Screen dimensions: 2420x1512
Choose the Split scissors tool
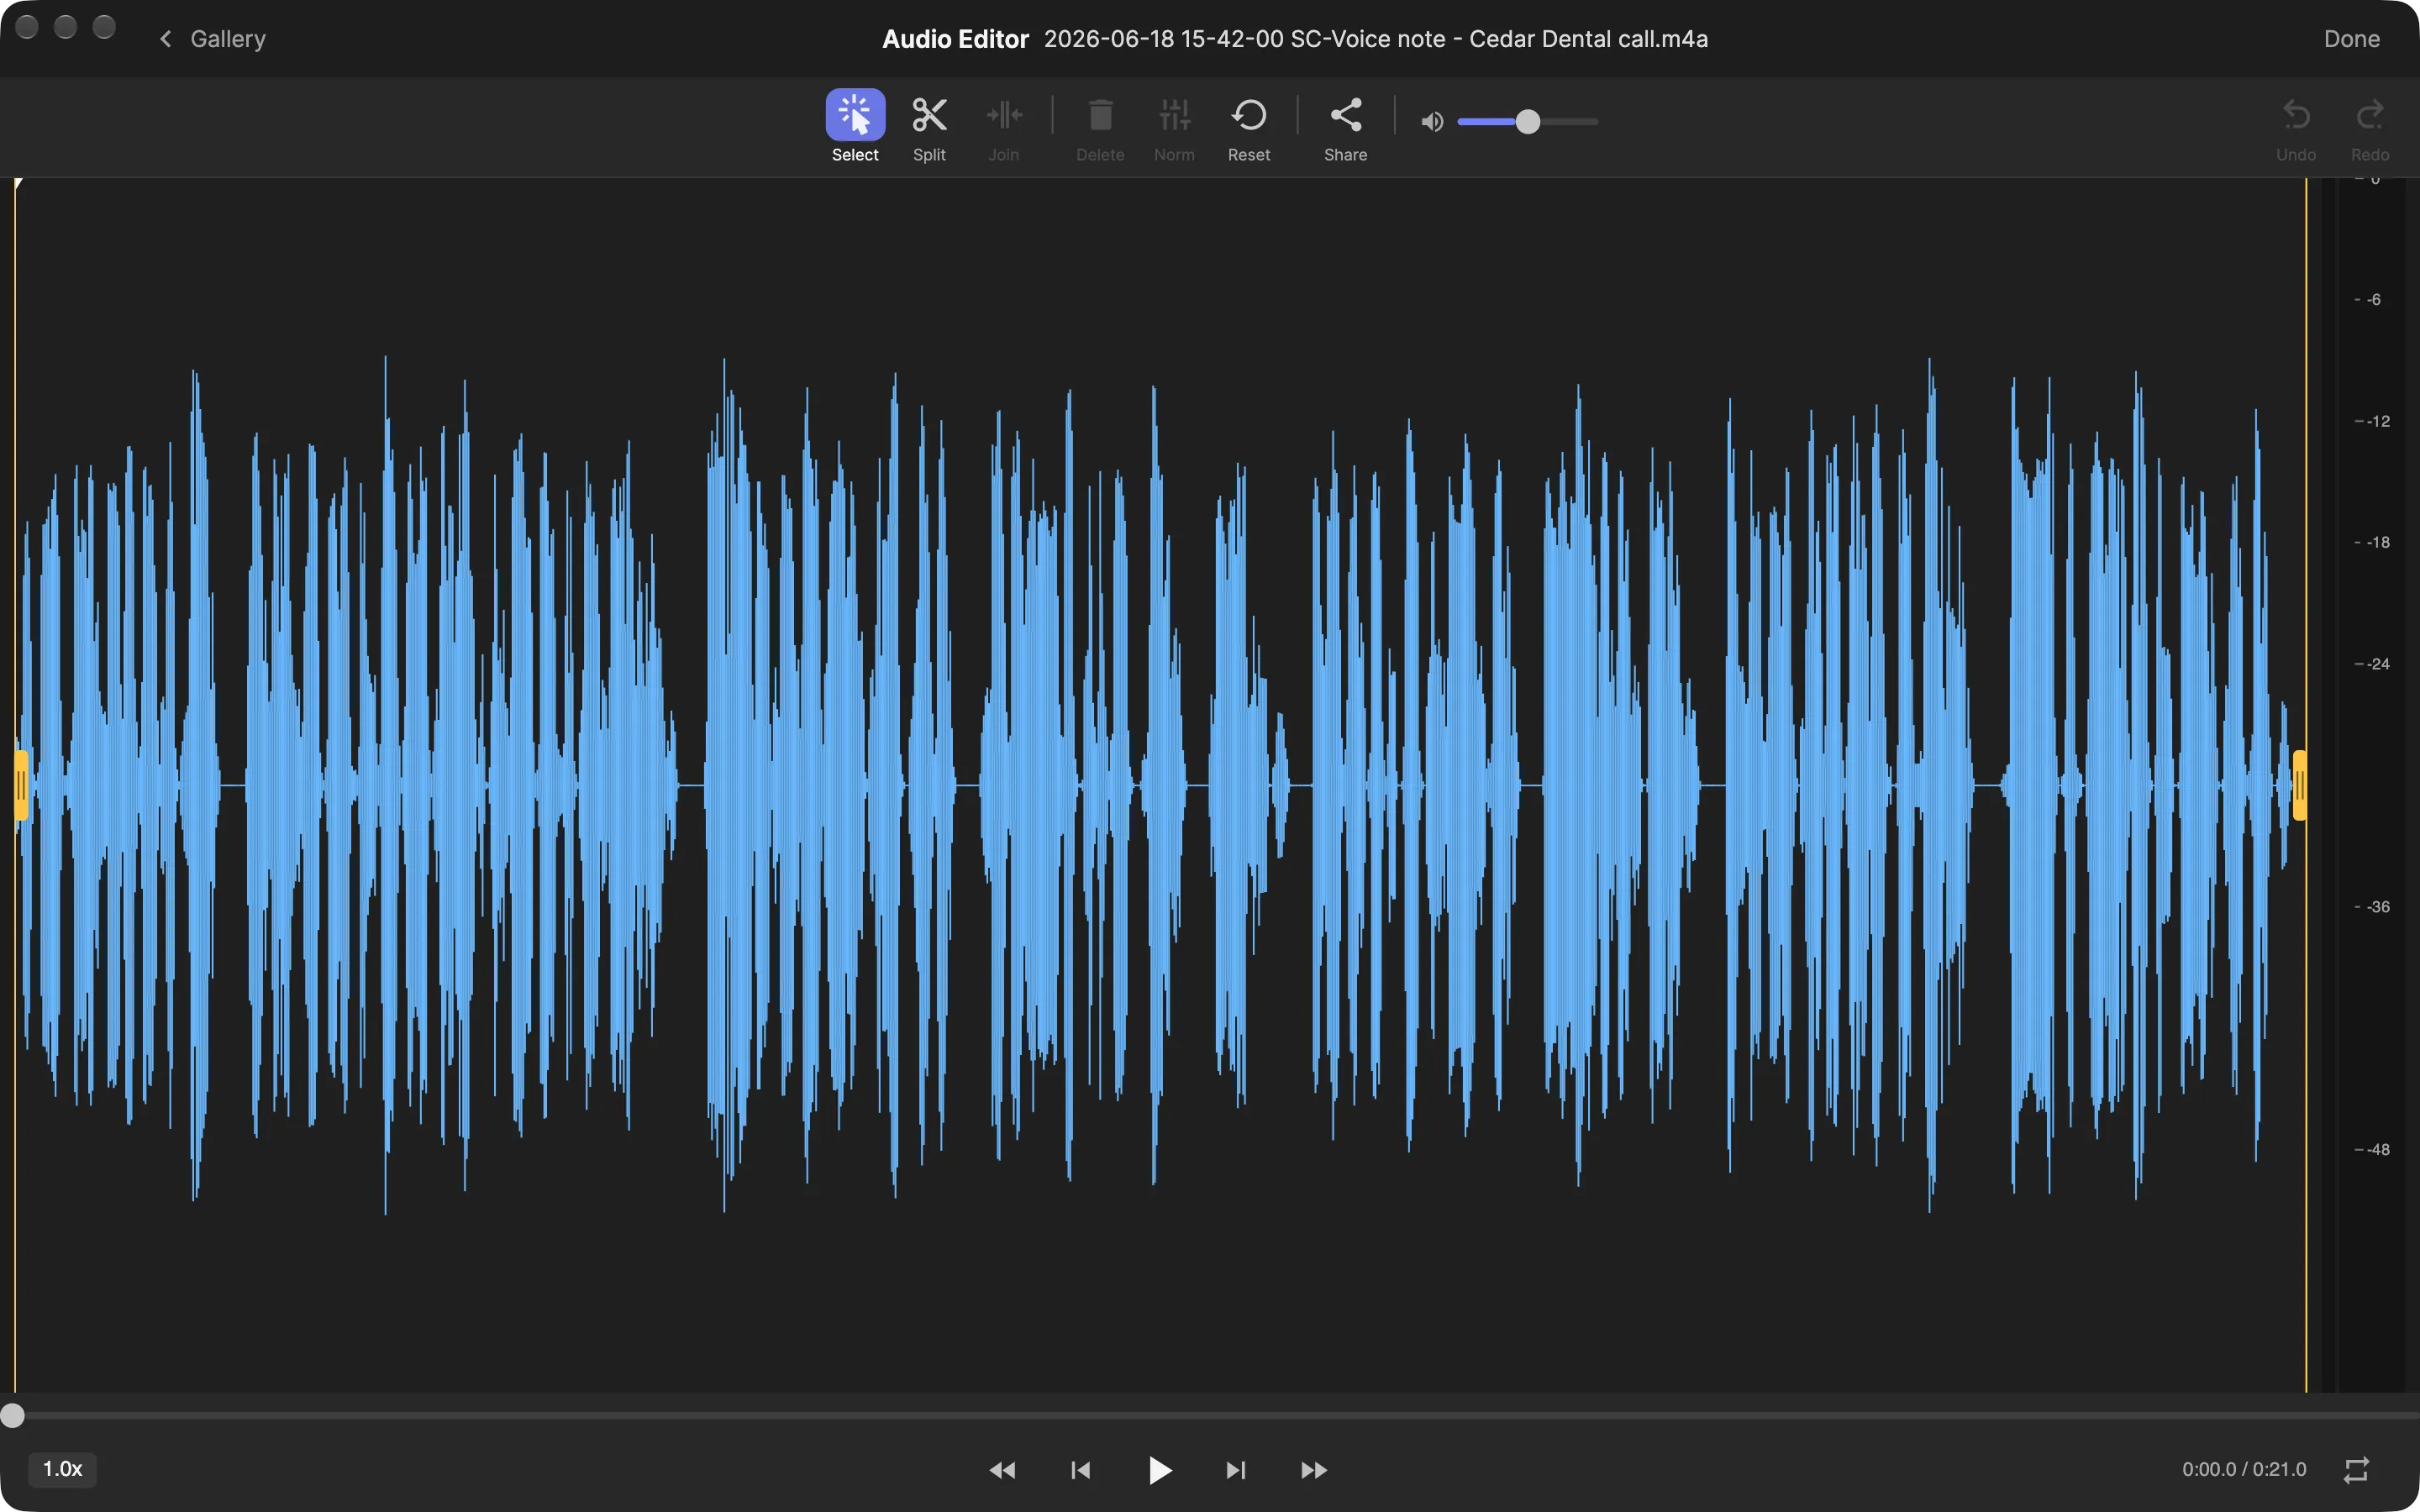click(929, 126)
